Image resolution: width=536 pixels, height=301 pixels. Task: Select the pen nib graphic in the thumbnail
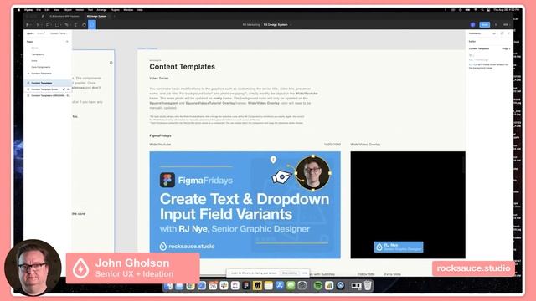click(x=281, y=177)
